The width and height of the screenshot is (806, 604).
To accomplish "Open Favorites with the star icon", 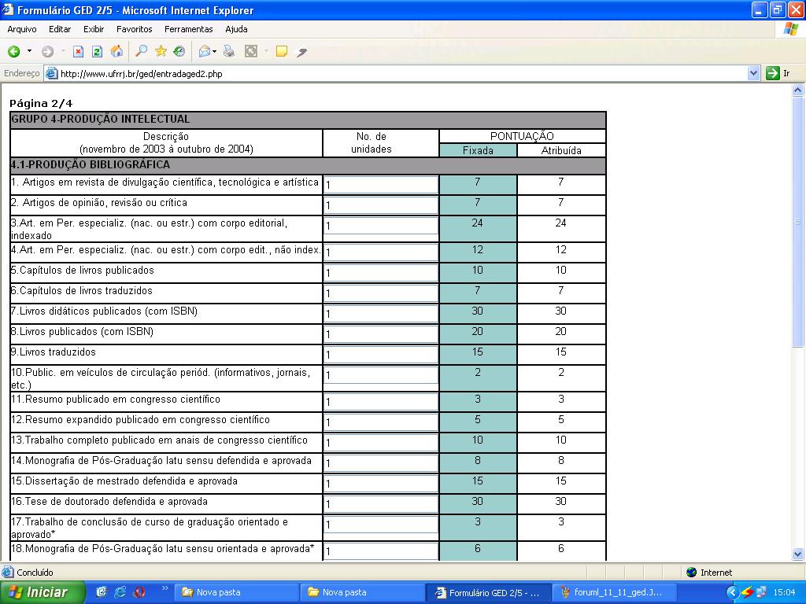I will (161, 51).
